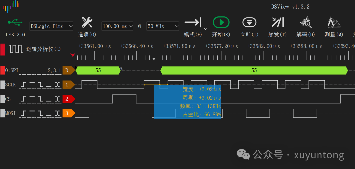Set CS trigger to either edge
Image resolution: width=355 pixels, height=169 pixels.
point(57,99)
